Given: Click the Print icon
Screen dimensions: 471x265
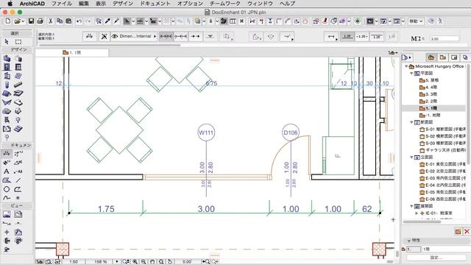Looking at the screenshot, I should [x=40, y=21].
